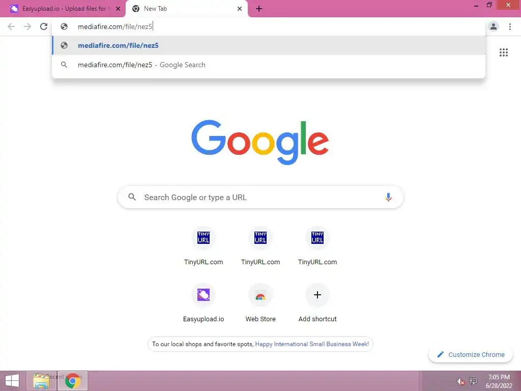
Task: Click the browser back arrow
Action: click(11, 26)
